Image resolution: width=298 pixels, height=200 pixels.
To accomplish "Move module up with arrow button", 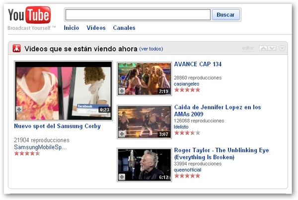I will pyautogui.click(x=264, y=48).
